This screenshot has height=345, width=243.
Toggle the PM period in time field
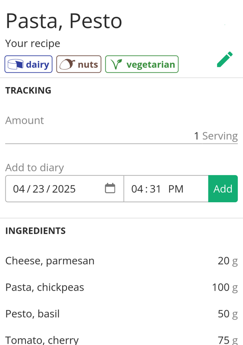pyautogui.click(x=176, y=189)
